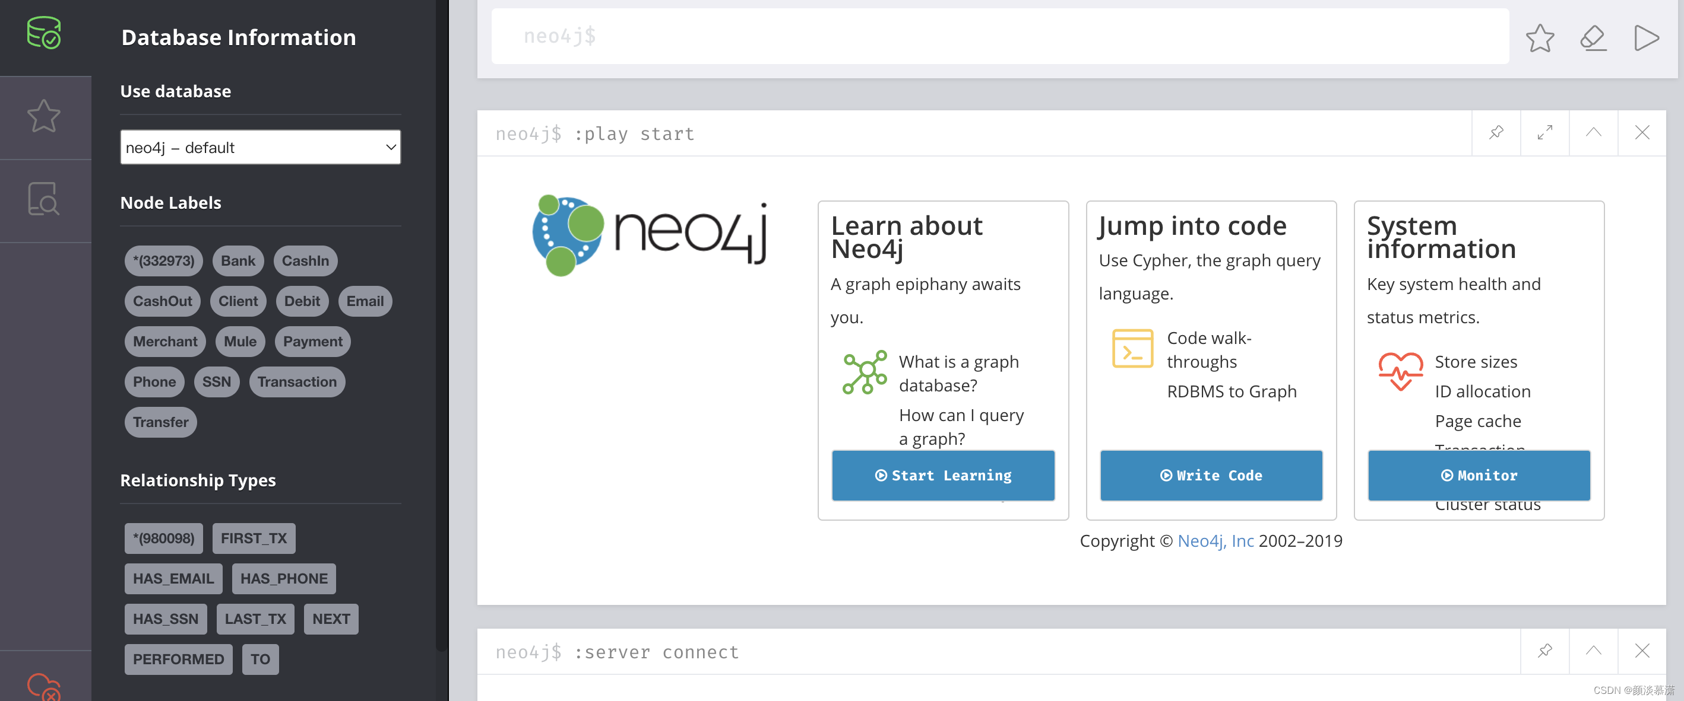Clear the editor with the eraser icon
The height and width of the screenshot is (701, 1684).
coord(1593,37)
